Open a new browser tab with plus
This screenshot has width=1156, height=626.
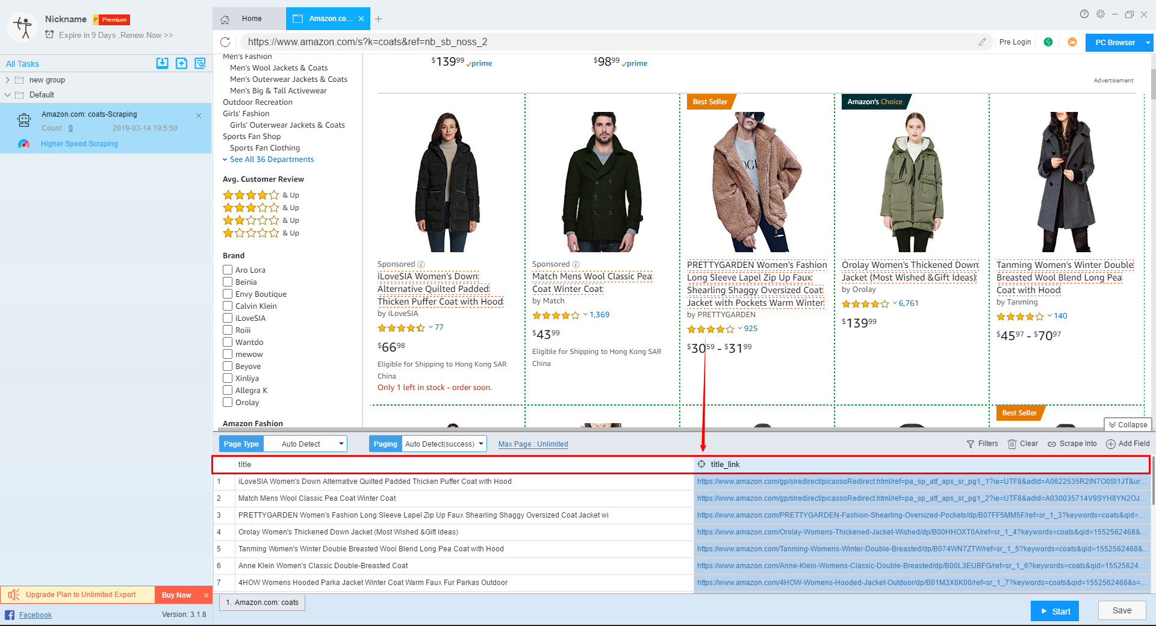(378, 19)
